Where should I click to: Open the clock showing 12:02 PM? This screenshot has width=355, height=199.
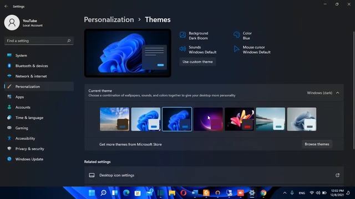tap(338, 193)
